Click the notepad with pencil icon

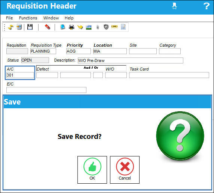click(123, 27)
